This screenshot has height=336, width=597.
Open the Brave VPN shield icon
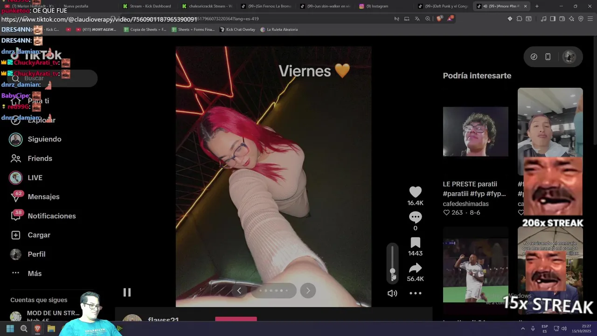point(581,19)
